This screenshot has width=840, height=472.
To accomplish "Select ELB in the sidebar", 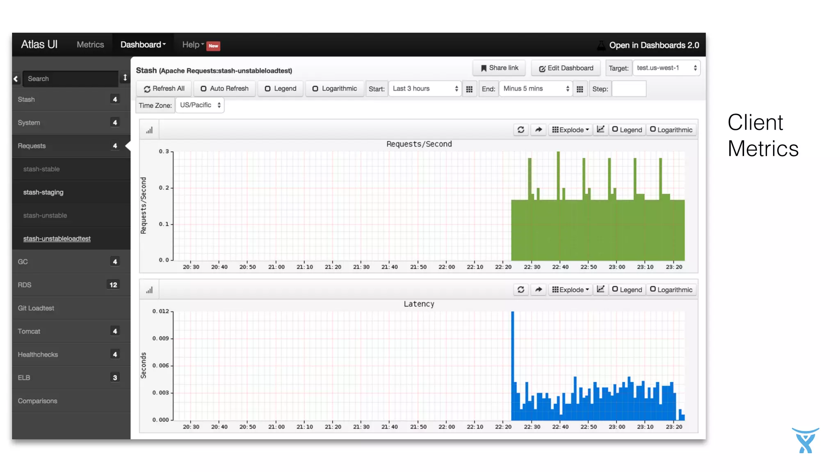I will click(x=71, y=378).
